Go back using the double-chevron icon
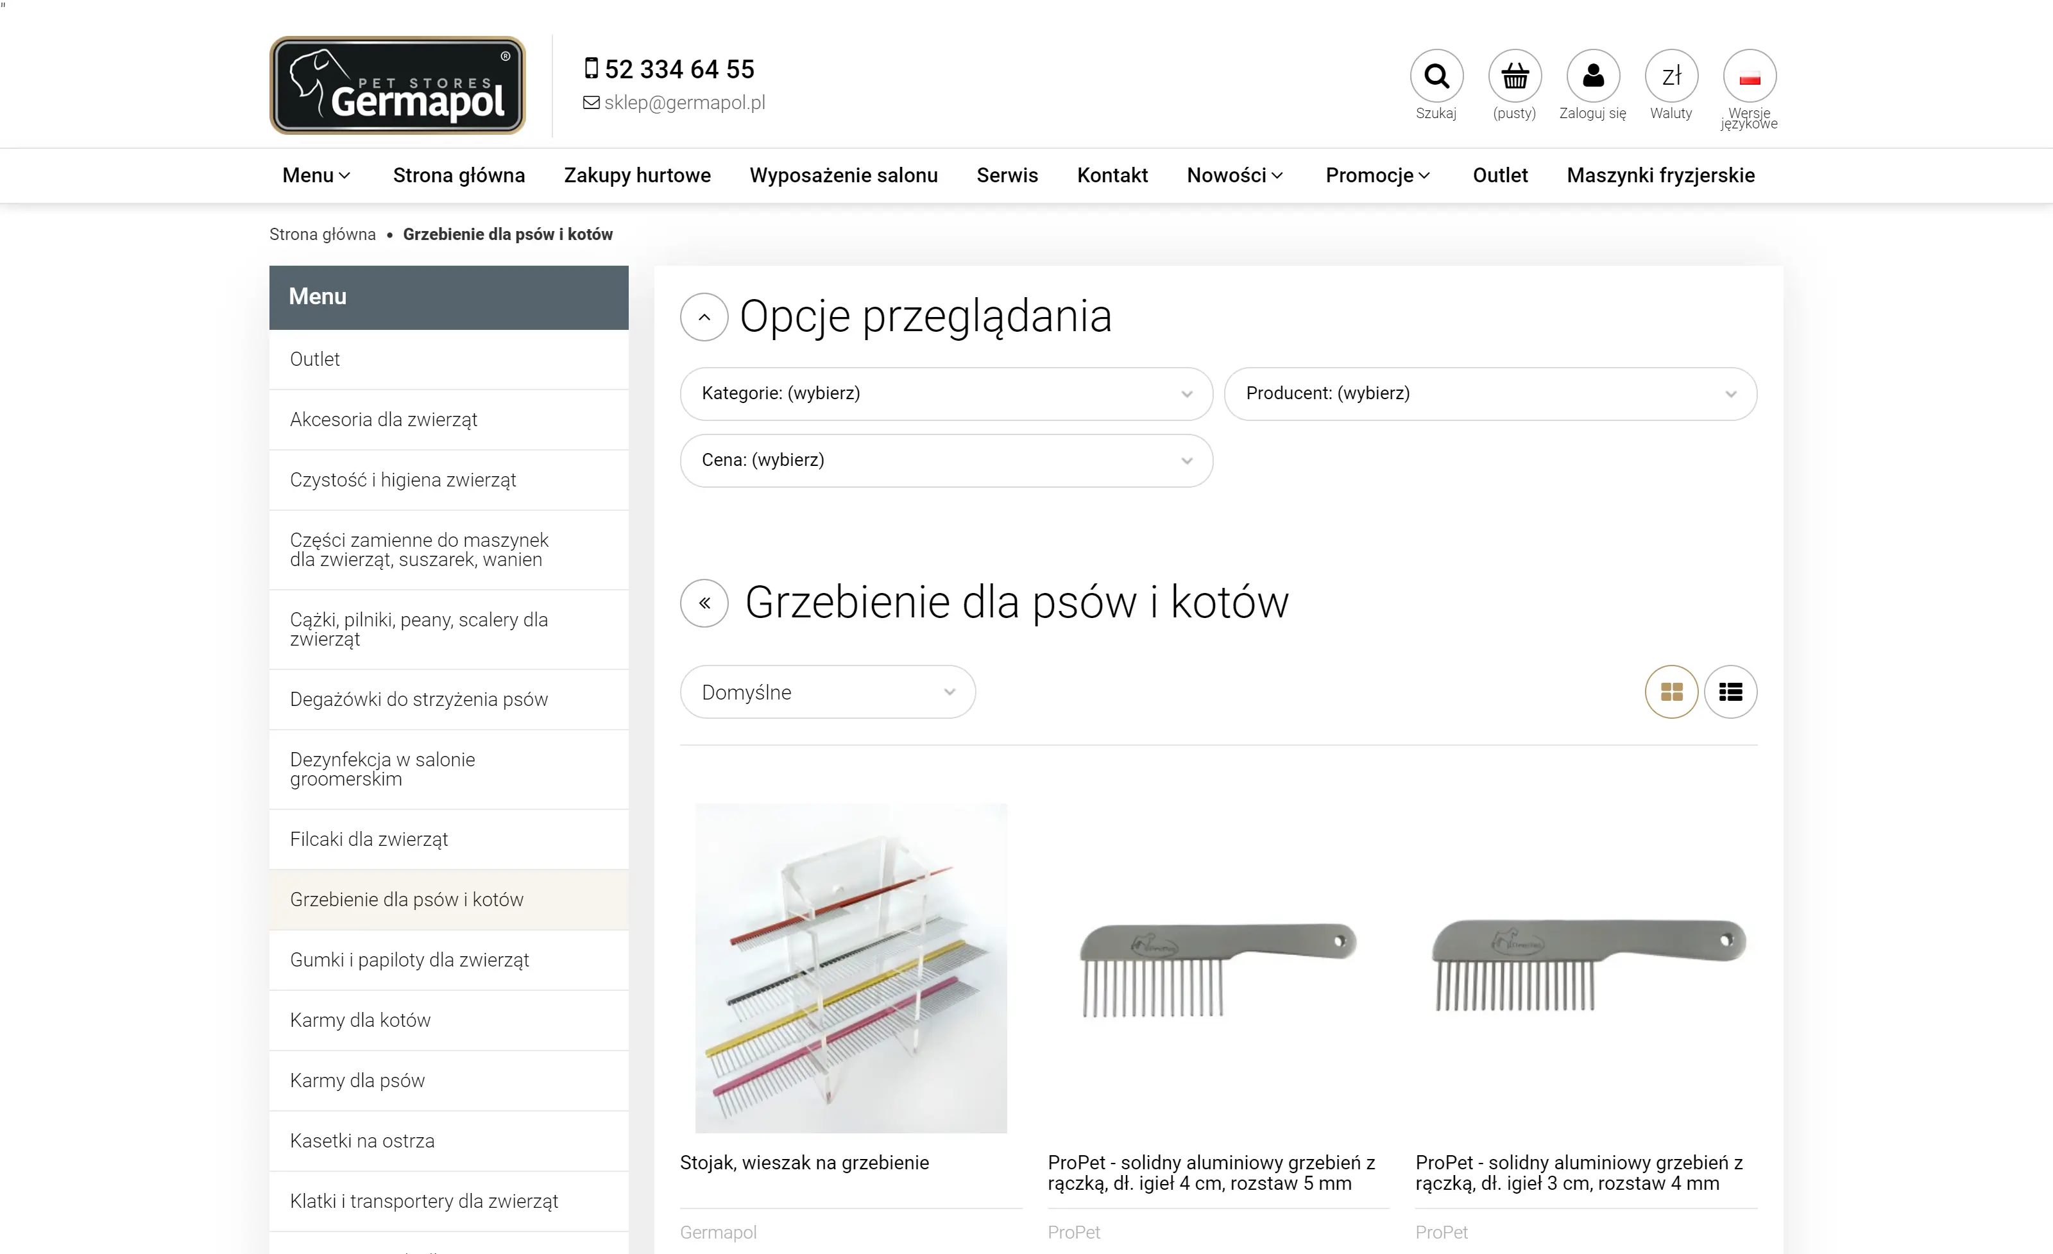Image resolution: width=2053 pixels, height=1254 pixels. pos(704,603)
